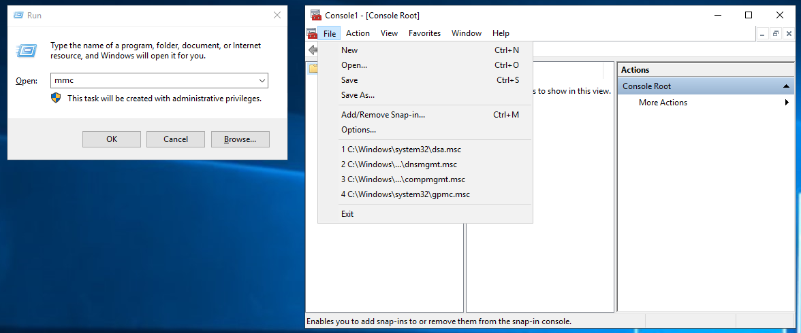Click the Open text field containing mmc
The height and width of the screenshot is (333, 801).
[x=153, y=81]
